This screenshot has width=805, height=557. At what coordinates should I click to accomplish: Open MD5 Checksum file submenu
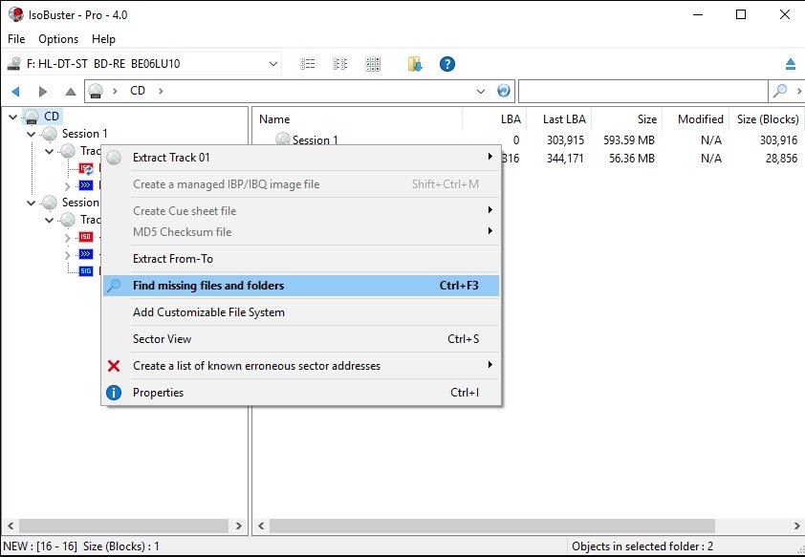click(301, 232)
